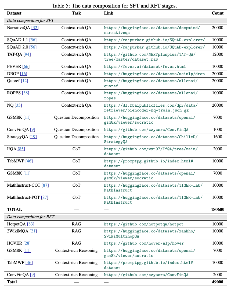Click citation [28] next to HOVER
Viewport: 231px width, 289px height.
27,243
